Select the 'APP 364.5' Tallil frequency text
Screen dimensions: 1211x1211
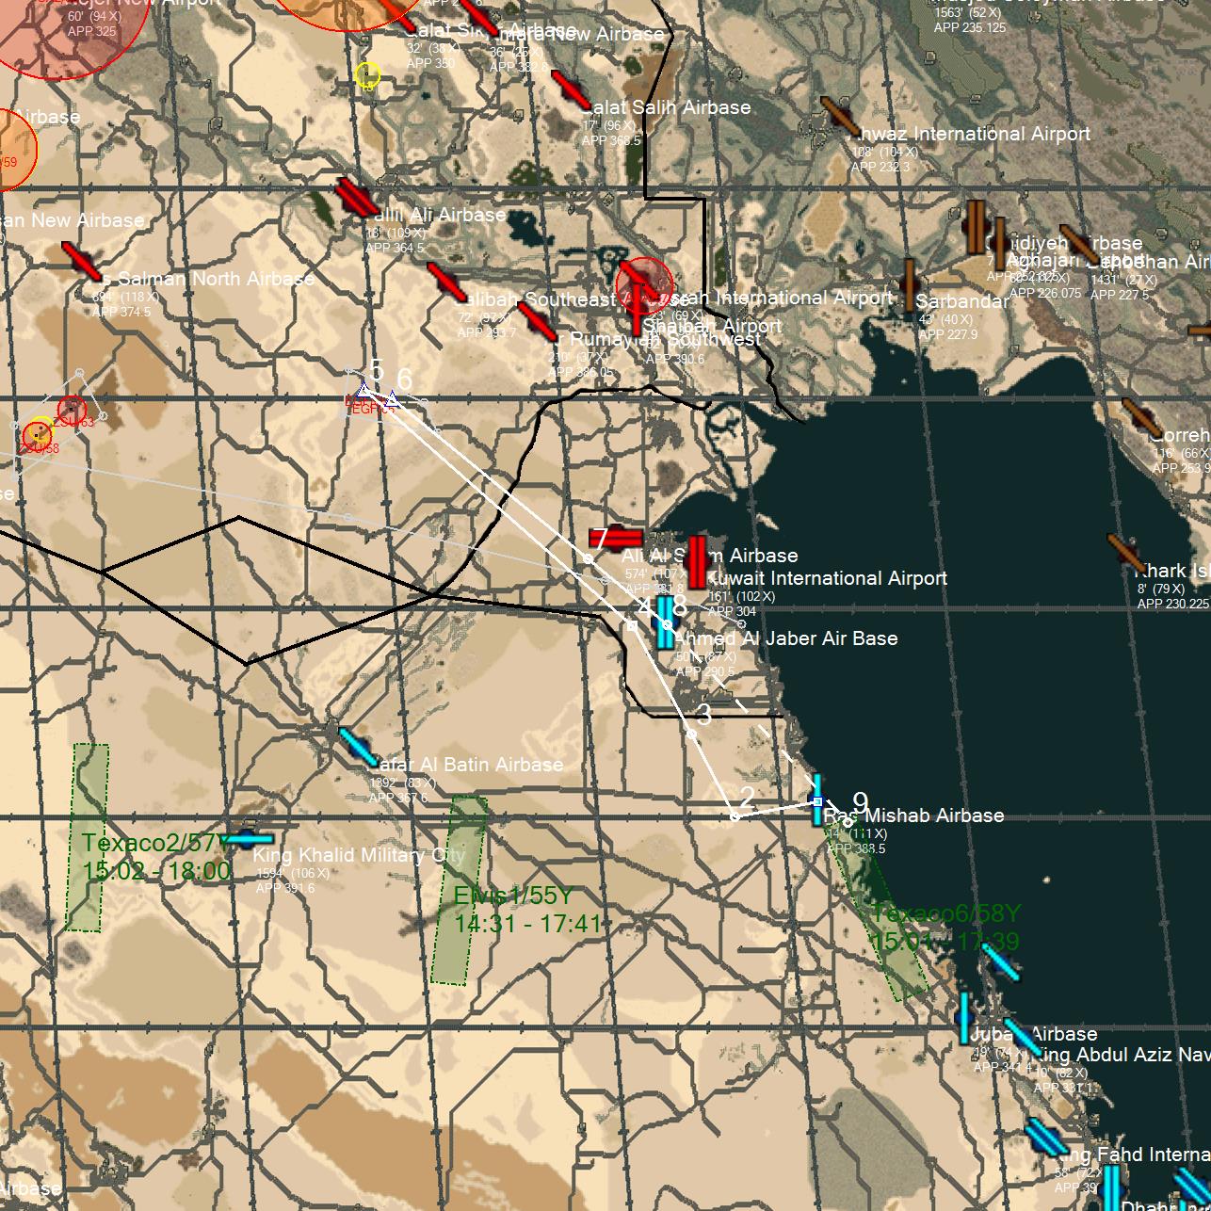(395, 249)
